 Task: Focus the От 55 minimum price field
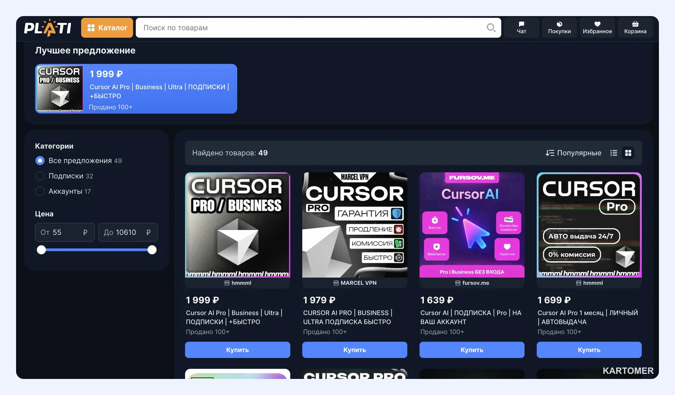coord(65,232)
